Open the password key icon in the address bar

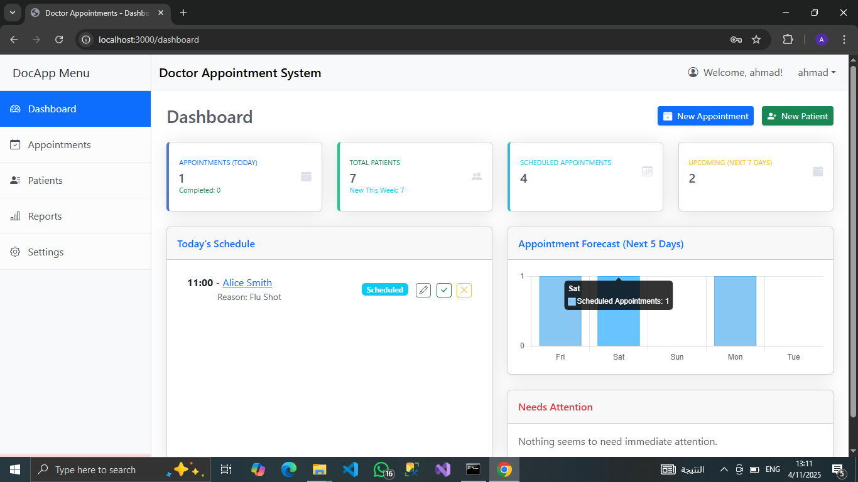pos(736,40)
